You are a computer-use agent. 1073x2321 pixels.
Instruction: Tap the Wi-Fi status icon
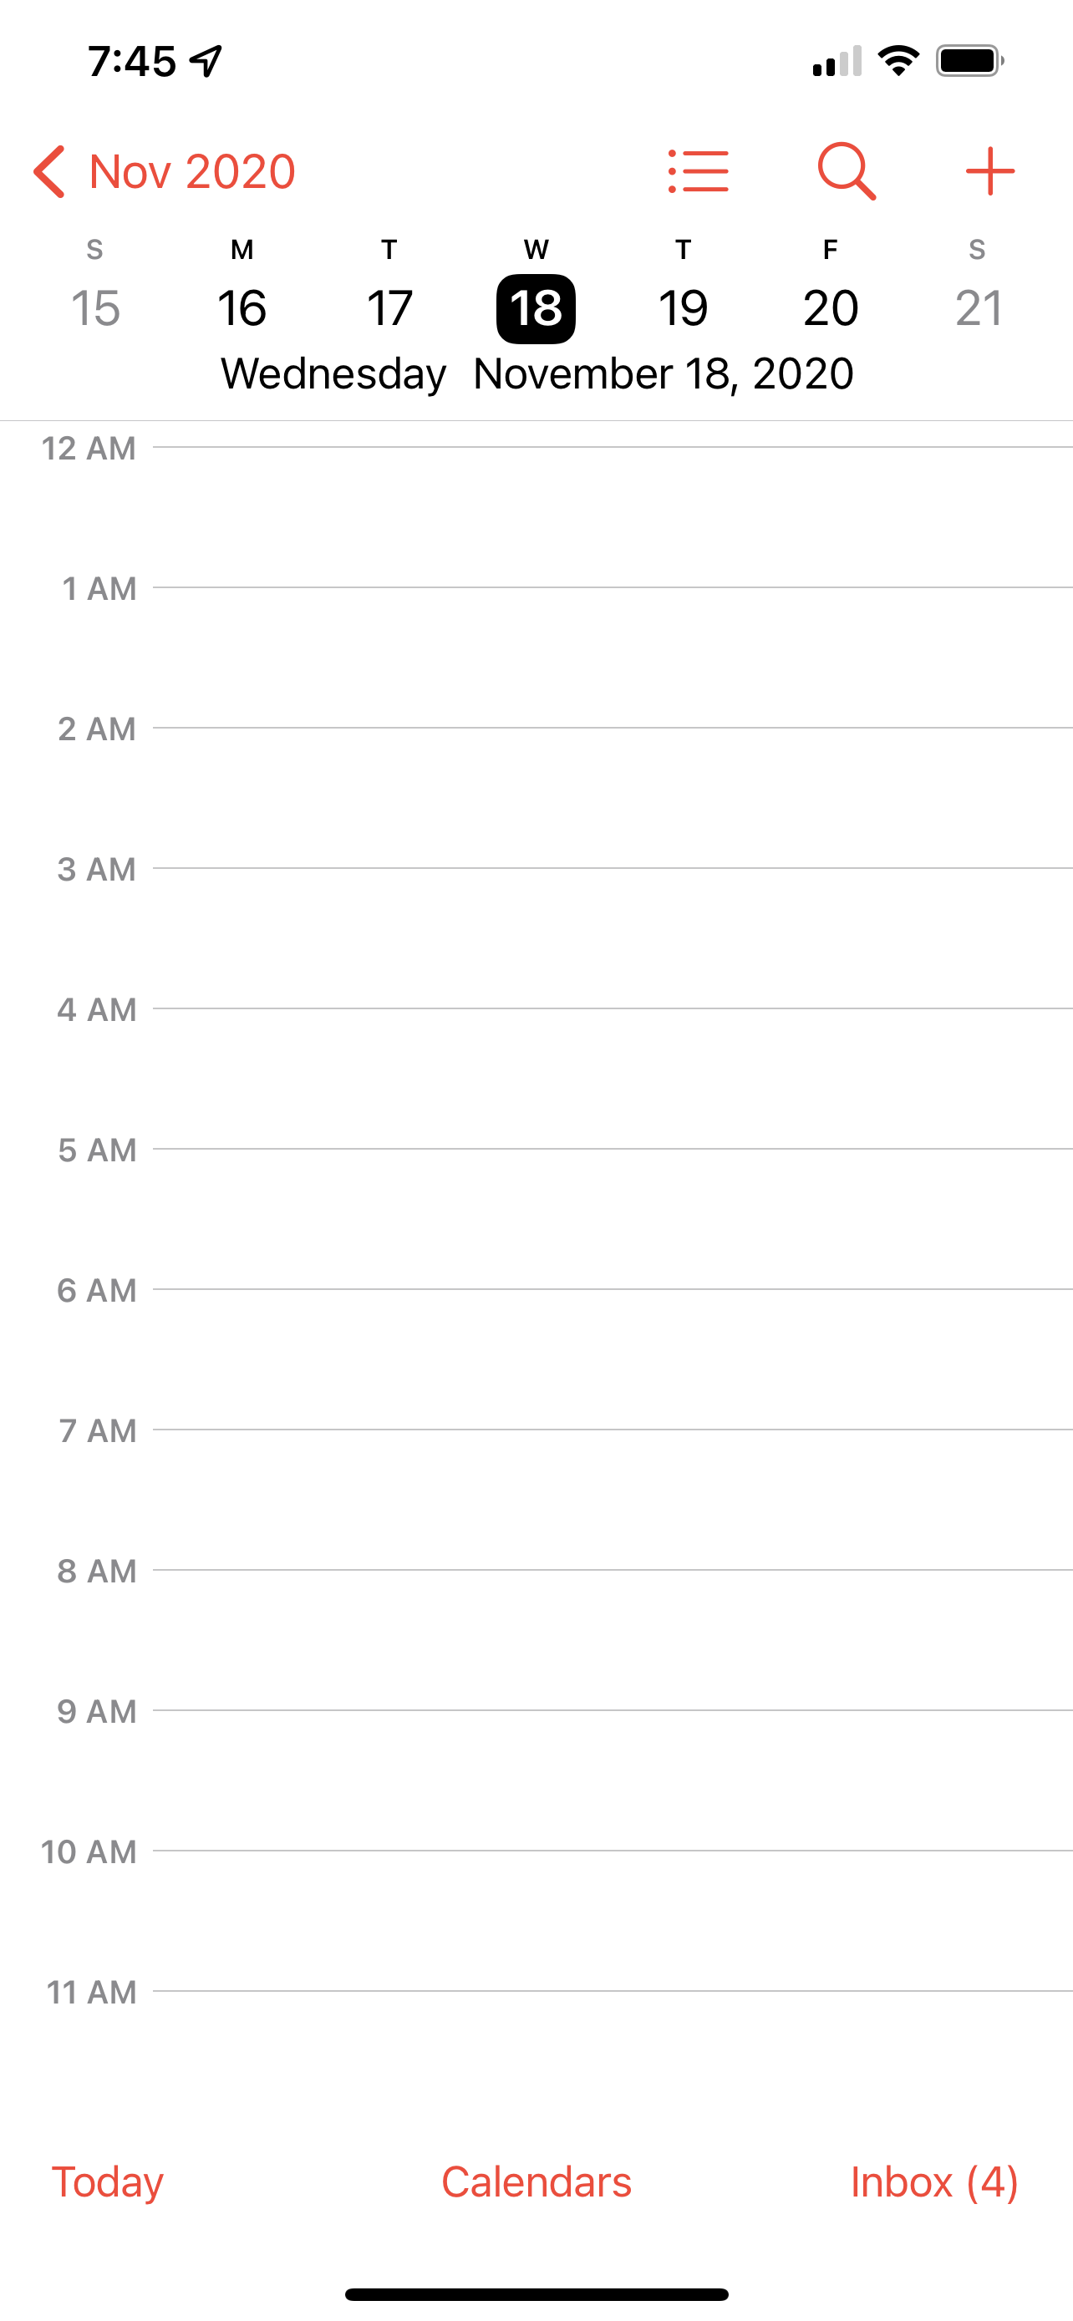[898, 61]
